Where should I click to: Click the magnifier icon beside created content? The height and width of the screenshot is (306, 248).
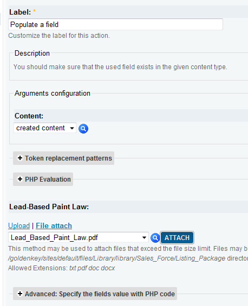tap(83, 129)
